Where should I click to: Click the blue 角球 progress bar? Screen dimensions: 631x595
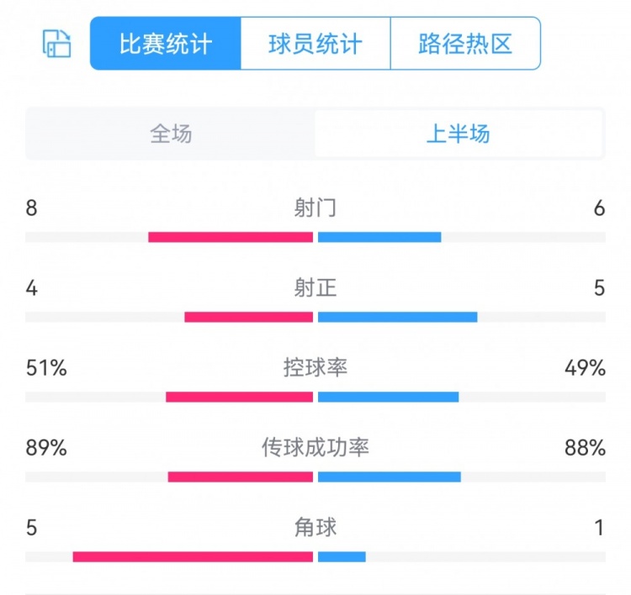[x=342, y=556]
